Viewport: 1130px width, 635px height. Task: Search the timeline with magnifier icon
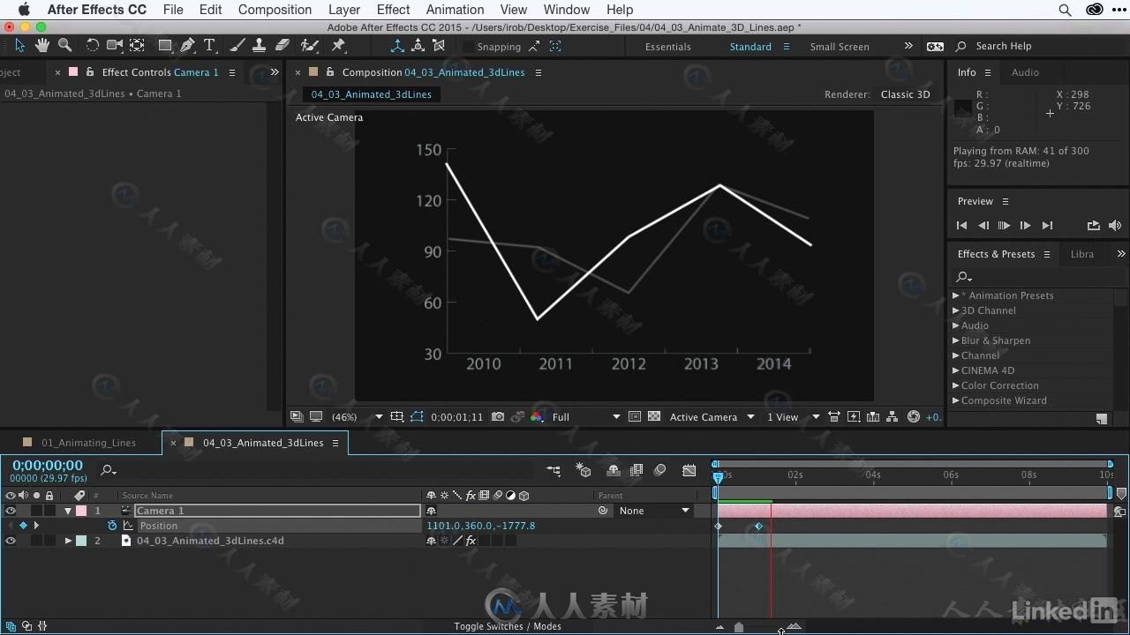point(108,471)
